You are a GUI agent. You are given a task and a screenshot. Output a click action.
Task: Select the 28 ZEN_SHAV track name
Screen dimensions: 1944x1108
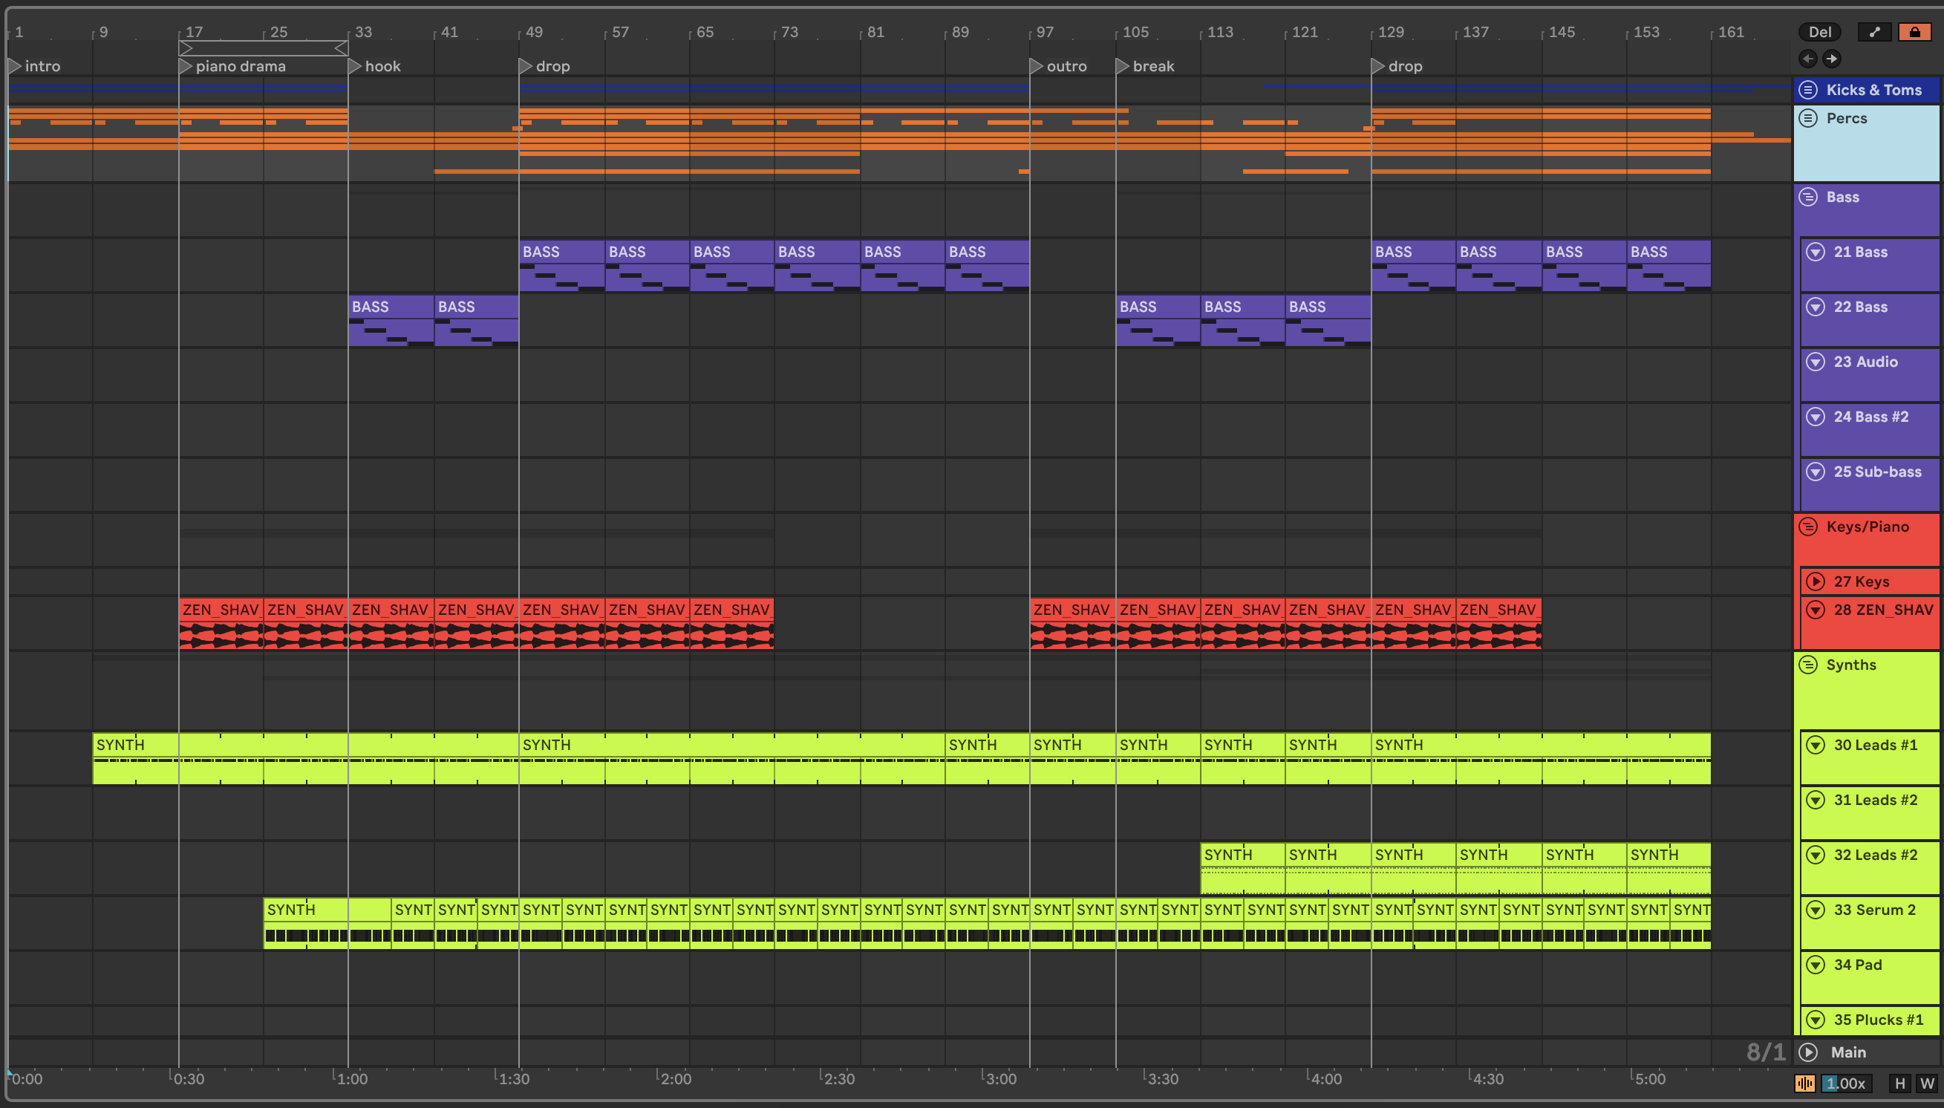[x=1883, y=610]
